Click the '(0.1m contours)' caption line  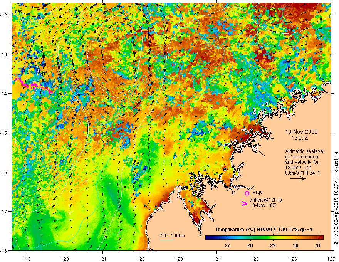302,157
